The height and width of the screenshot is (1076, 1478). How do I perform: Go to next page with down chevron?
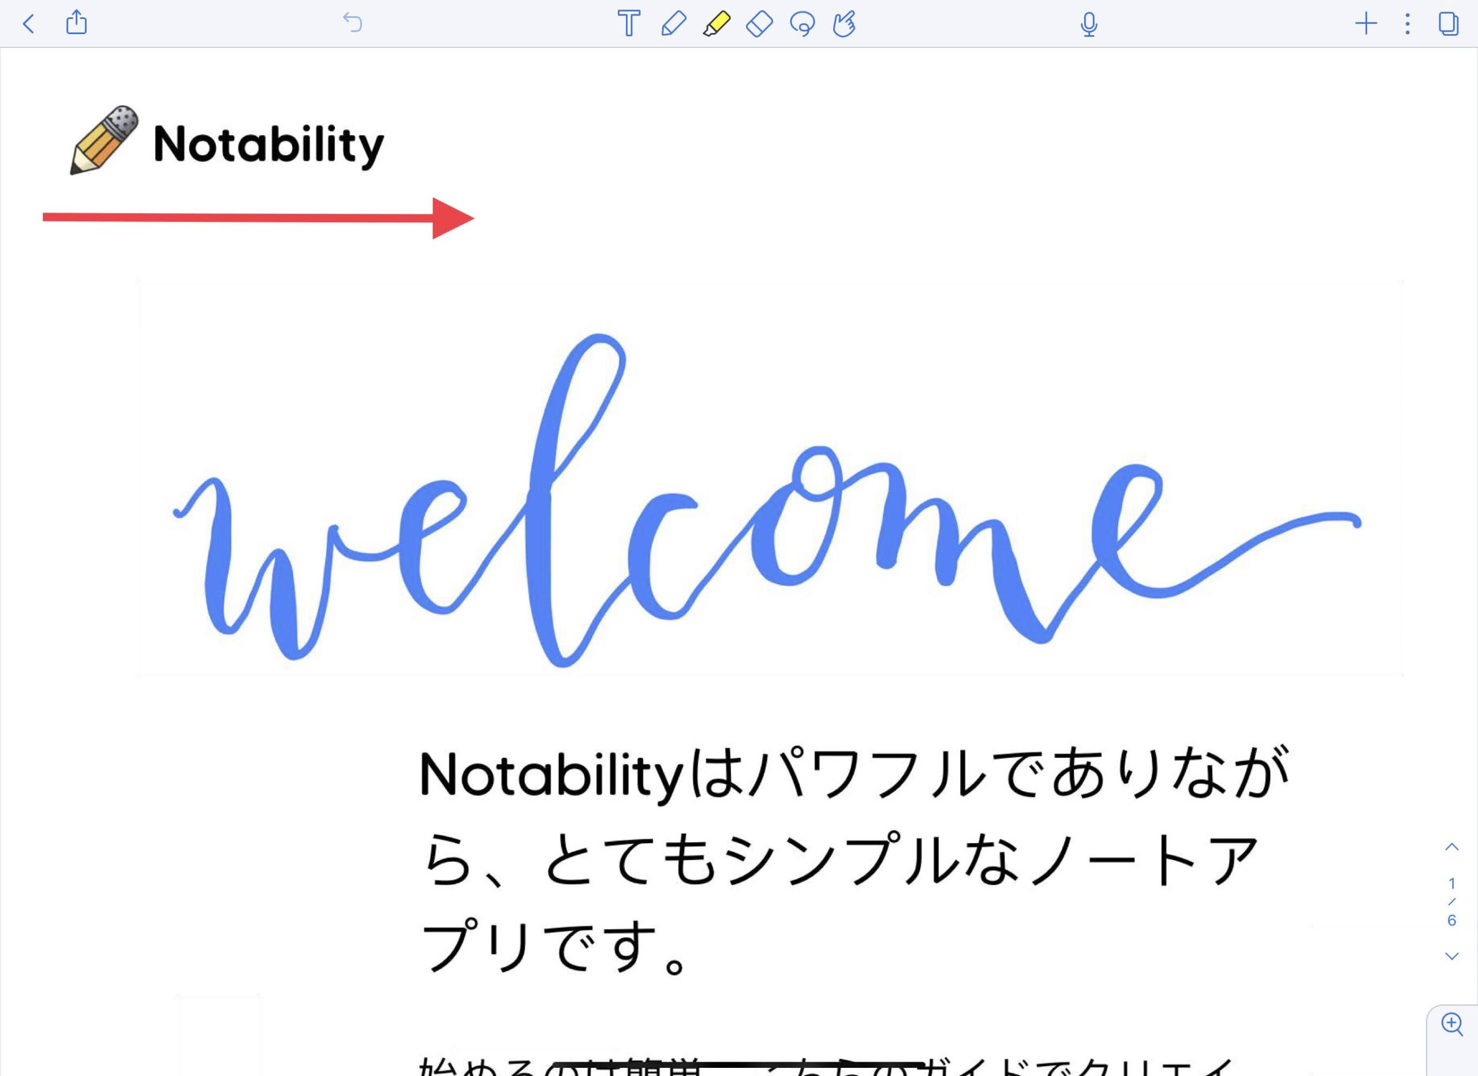1452,956
